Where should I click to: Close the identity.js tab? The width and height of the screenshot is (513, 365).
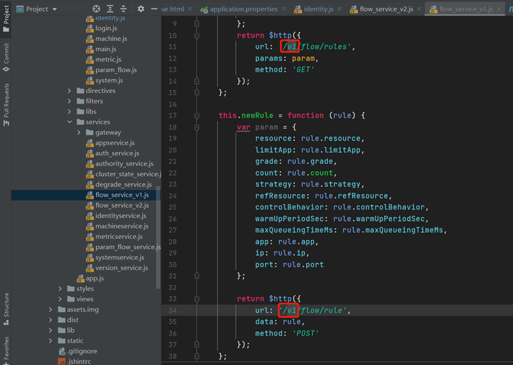tap(339, 9)
